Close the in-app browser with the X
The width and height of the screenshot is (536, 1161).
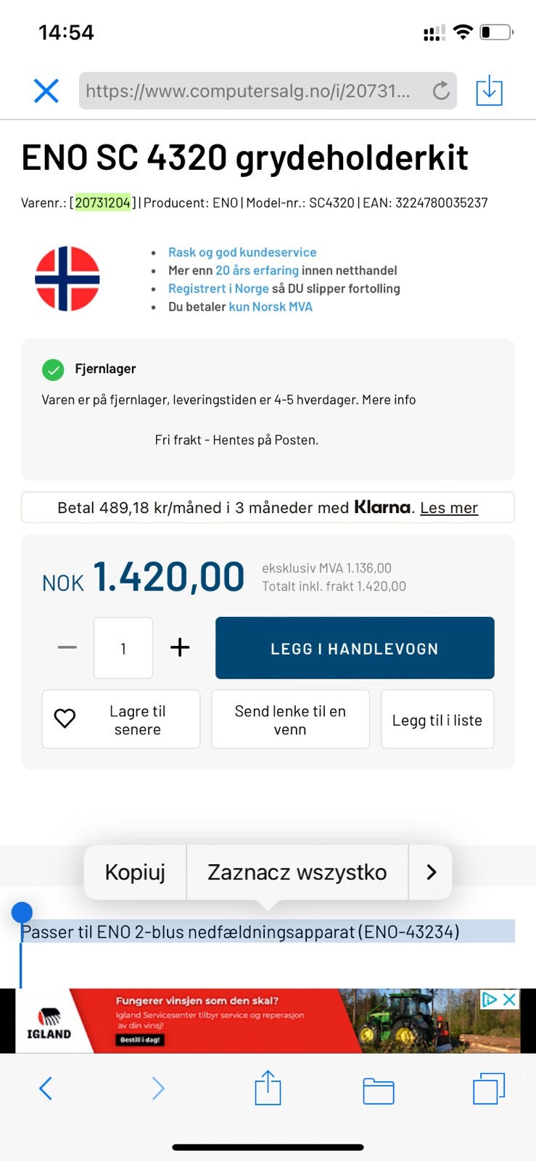[x=46, y=91]
